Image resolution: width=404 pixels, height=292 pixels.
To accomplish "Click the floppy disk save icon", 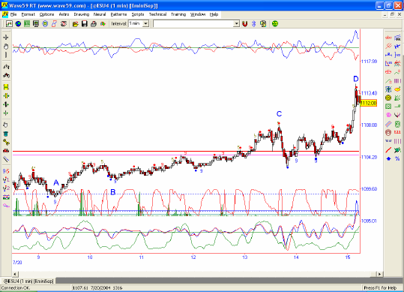I will (84, 24).
